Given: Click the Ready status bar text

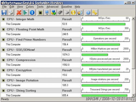Looking at the screenshot, I should [5, 99].
